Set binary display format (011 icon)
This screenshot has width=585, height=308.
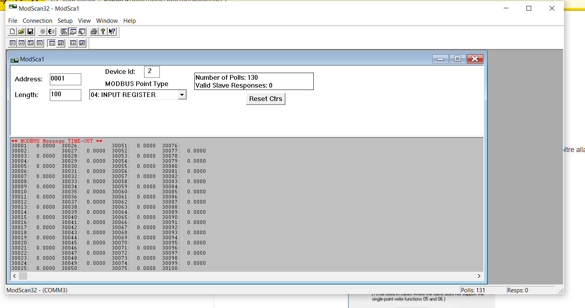pos(13,43)
